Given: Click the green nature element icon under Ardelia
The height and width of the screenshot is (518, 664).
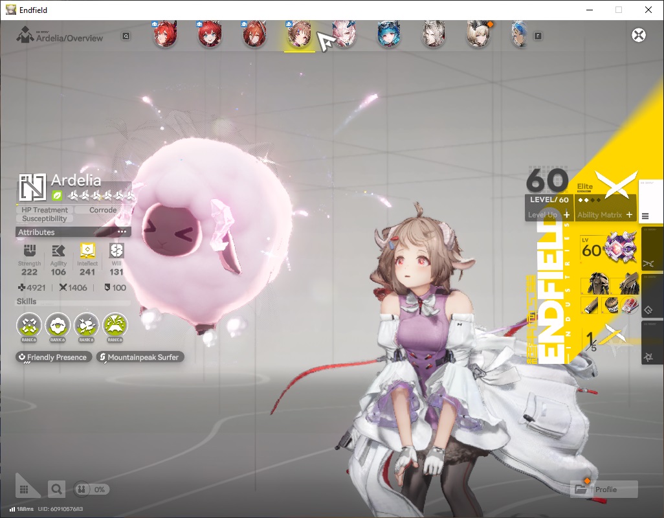Looking at the screenshot, I should 57,196.
